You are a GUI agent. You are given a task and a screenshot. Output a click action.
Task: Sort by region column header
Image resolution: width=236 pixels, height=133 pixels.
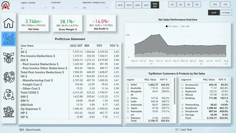(x=130, y=80)
